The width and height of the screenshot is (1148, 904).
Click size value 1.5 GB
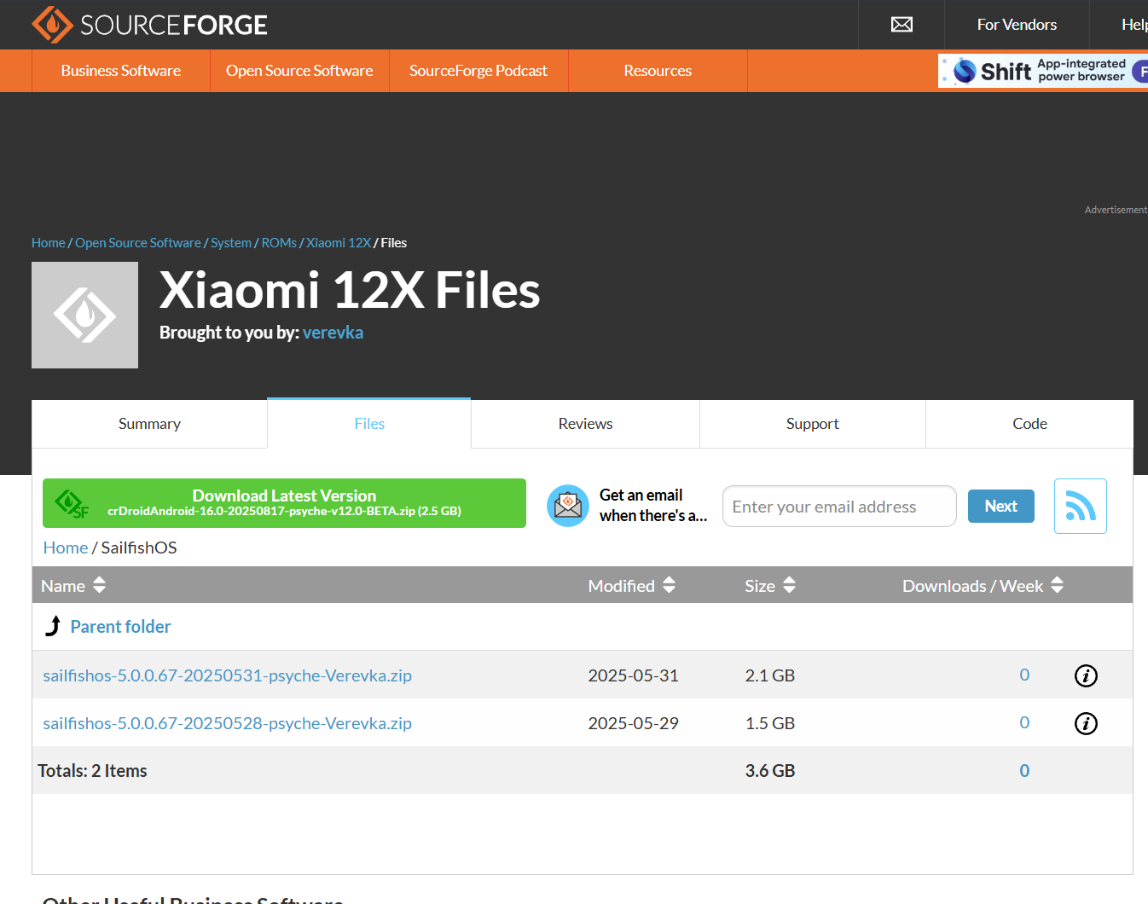(x=770, y=723)
